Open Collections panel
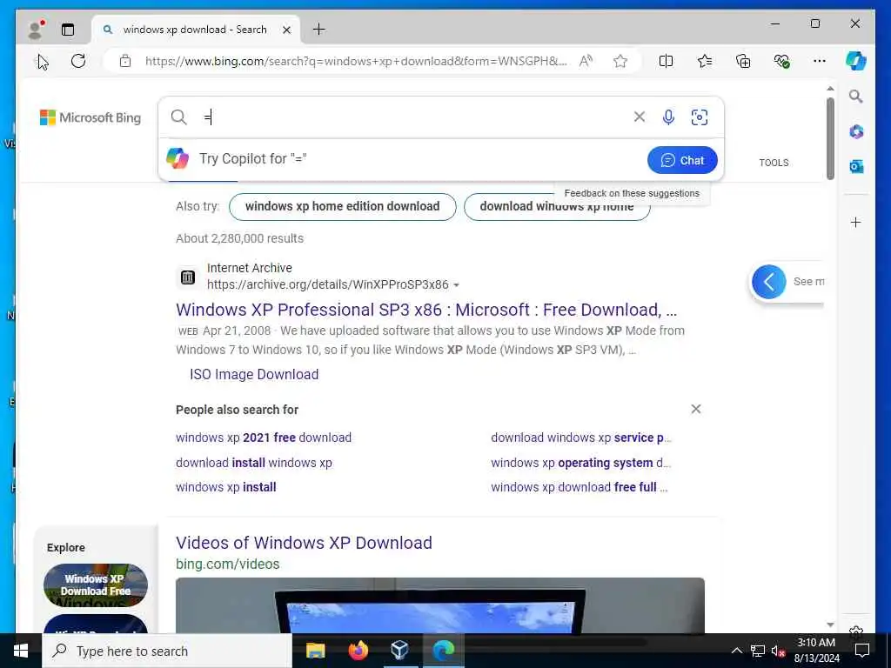 coord(743,61)
